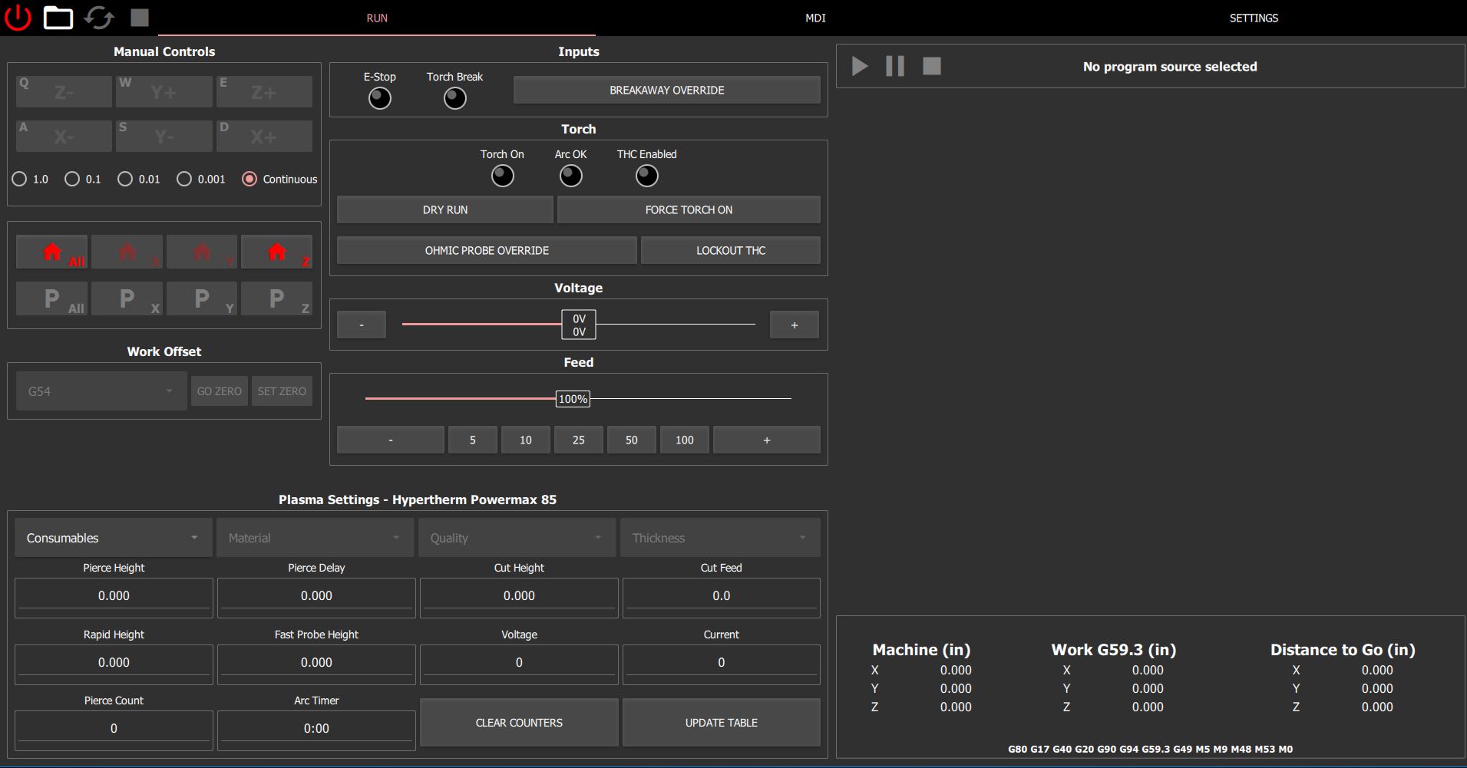
Task: Jog Z- with the Q key button
Action: point(64,91)
